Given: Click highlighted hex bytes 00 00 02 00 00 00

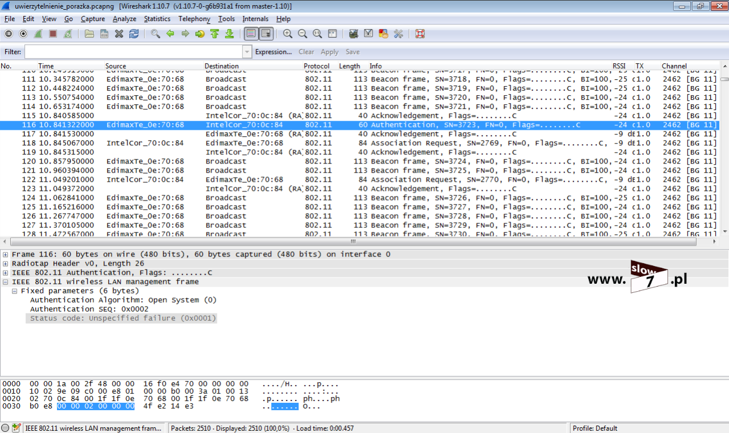Looking at the screenshot, I should tap(96, 406).
